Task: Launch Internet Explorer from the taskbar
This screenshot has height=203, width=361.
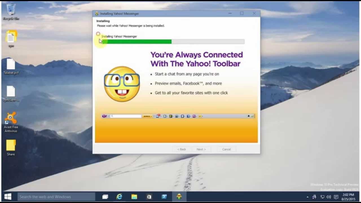Action: tap(120, 197)
